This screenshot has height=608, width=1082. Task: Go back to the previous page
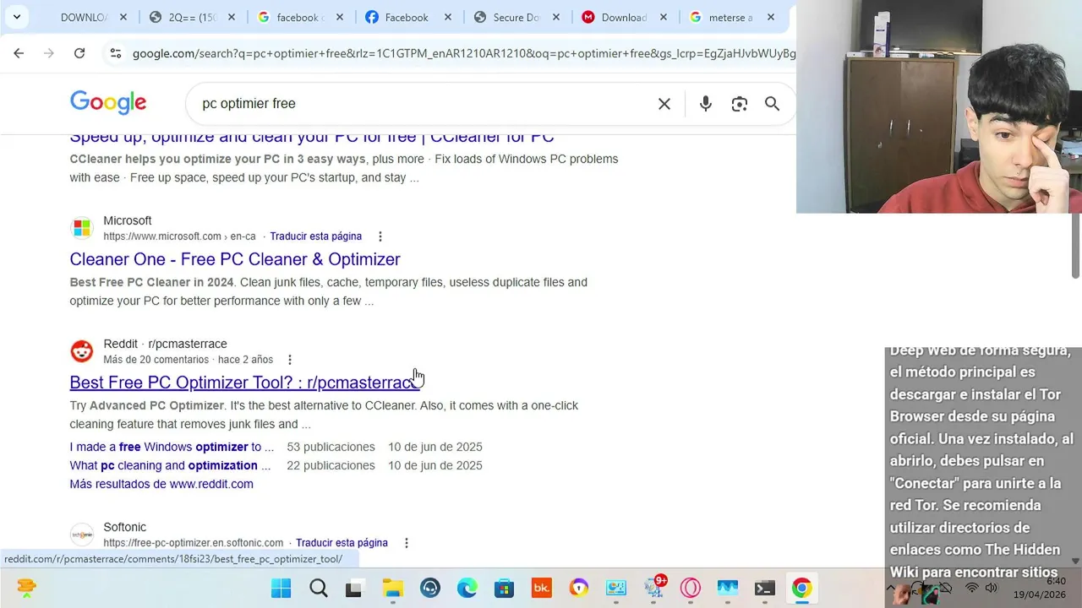point(19,53)
